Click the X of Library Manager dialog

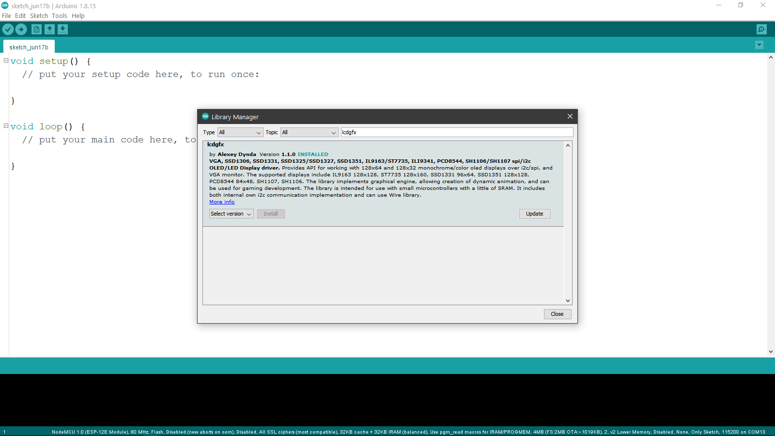[x=570, y=116]
